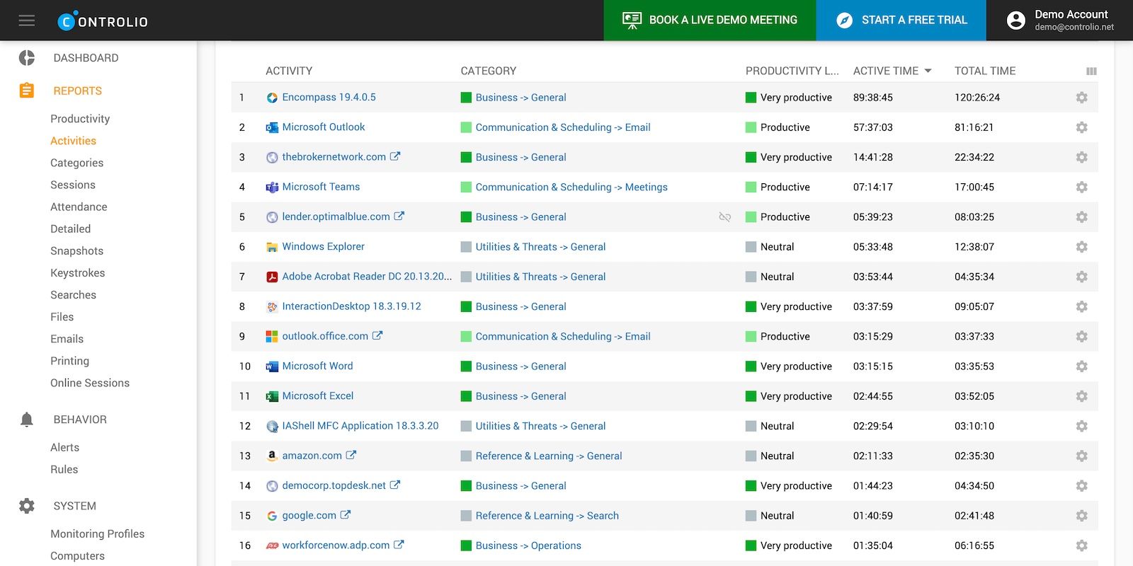Open the IAShell MFC Application 18.3.3.20 link
The width and height of the screenshot is (1133, 566).
[x=360, y=425]
